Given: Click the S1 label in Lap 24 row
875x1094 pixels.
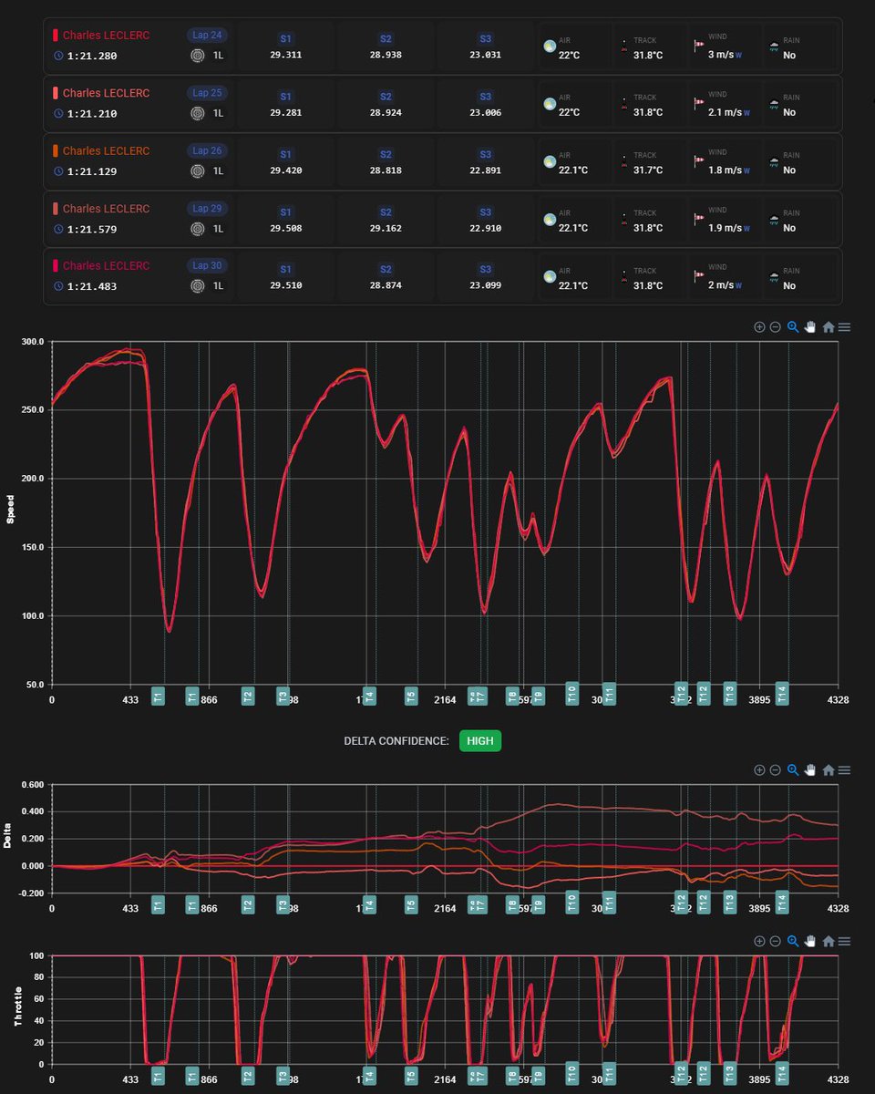Looking at the screenshot, I should click(285, 39).
